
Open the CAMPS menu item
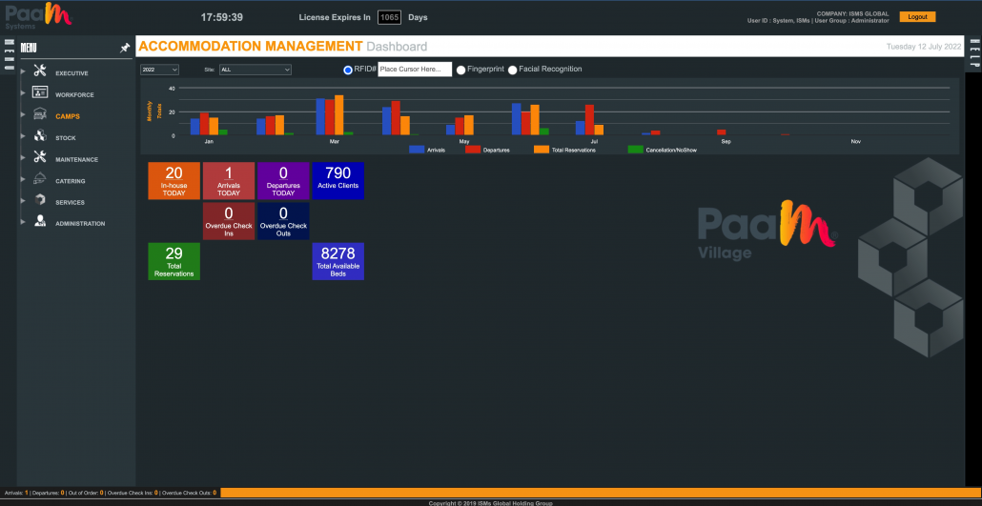(68, 116)
